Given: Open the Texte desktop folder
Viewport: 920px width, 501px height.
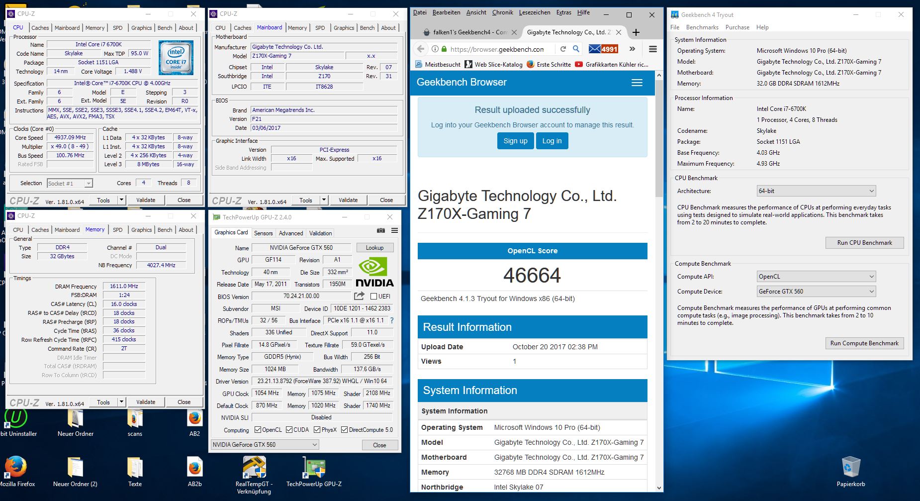Looking at the screenshot, I should point(135,471).
